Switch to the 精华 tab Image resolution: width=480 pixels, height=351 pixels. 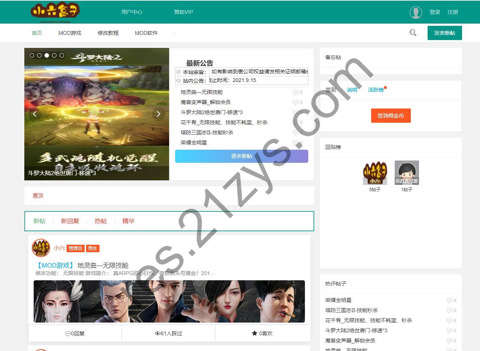click(128, 221)
